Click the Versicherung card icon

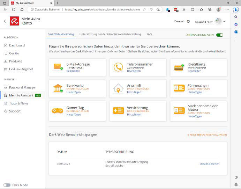tap(118, 110)
